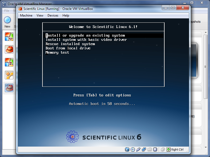Close the Scientific Linux VM window
The image size is (210, 157).
tap(183, 7)
